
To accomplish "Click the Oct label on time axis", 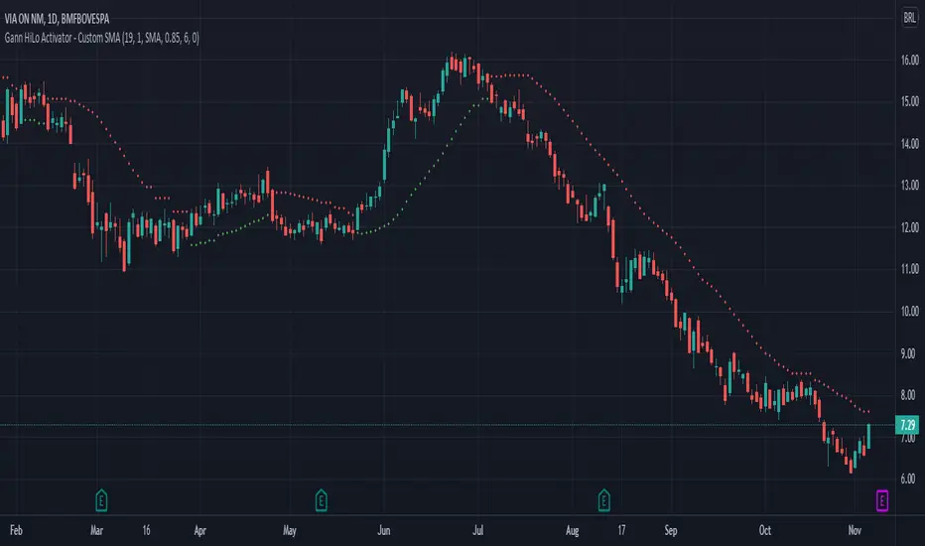I will coord(764,530).
